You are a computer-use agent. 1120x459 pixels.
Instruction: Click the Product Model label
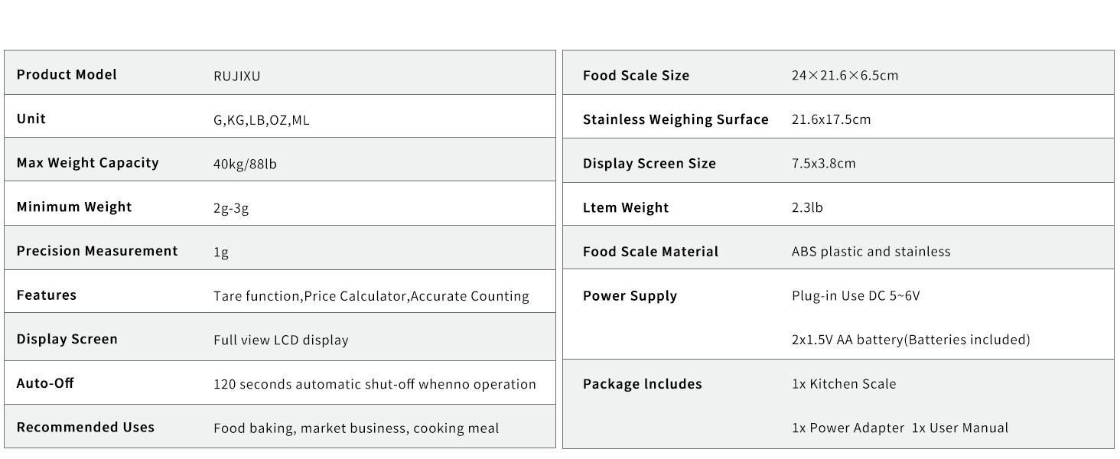[x=67, y=74]
